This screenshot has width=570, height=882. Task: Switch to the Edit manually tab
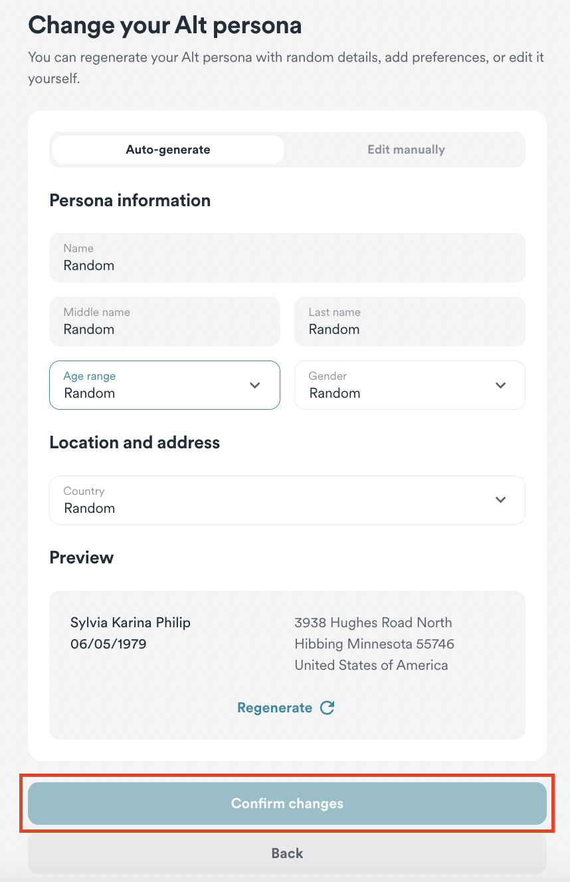click(x=406, y=150)
